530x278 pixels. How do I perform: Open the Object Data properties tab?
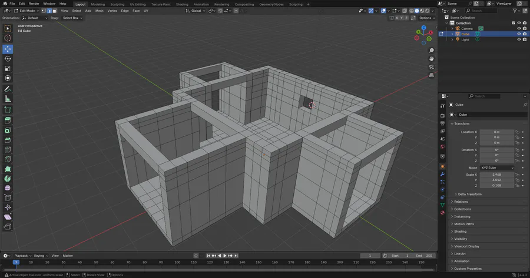(x=442, y=205)
